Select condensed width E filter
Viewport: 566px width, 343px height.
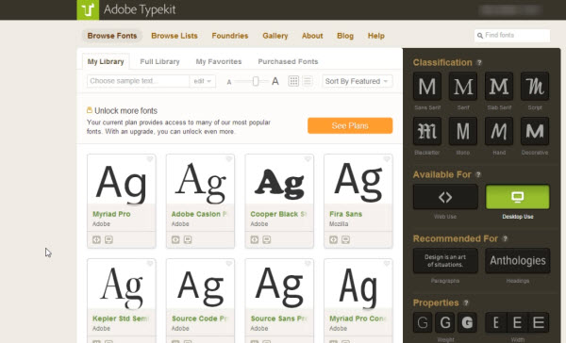tap(495, 322)
